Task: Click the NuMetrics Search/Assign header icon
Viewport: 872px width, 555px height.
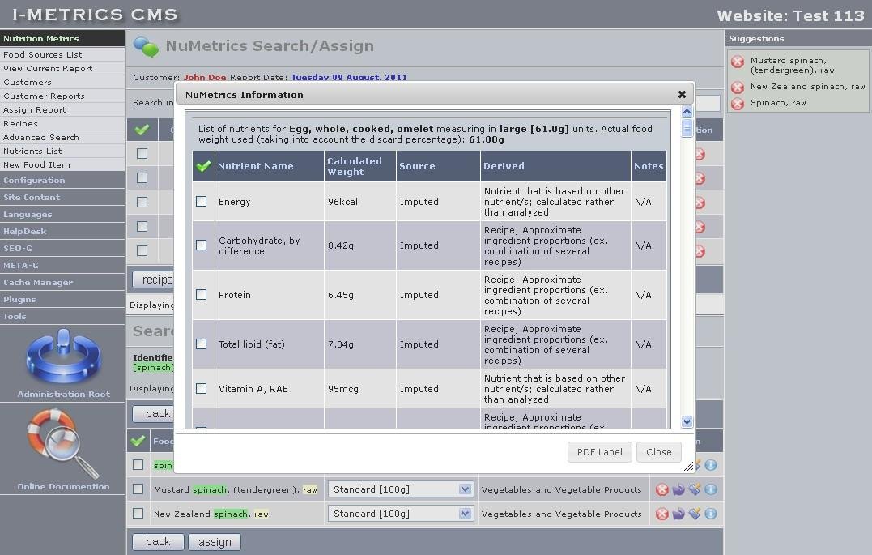Action: 148,46
